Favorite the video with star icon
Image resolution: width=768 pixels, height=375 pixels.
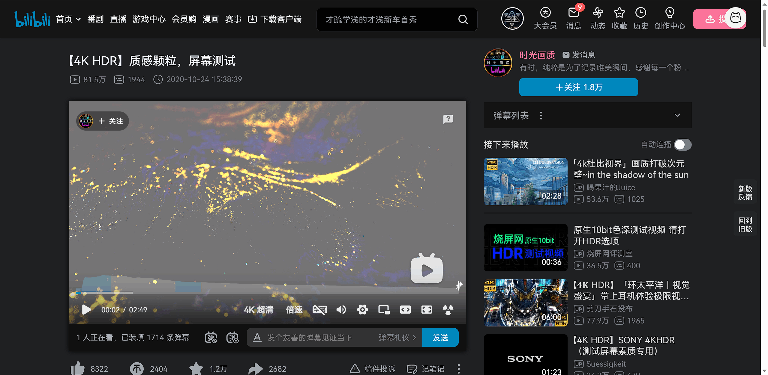[x=196, y=368]
